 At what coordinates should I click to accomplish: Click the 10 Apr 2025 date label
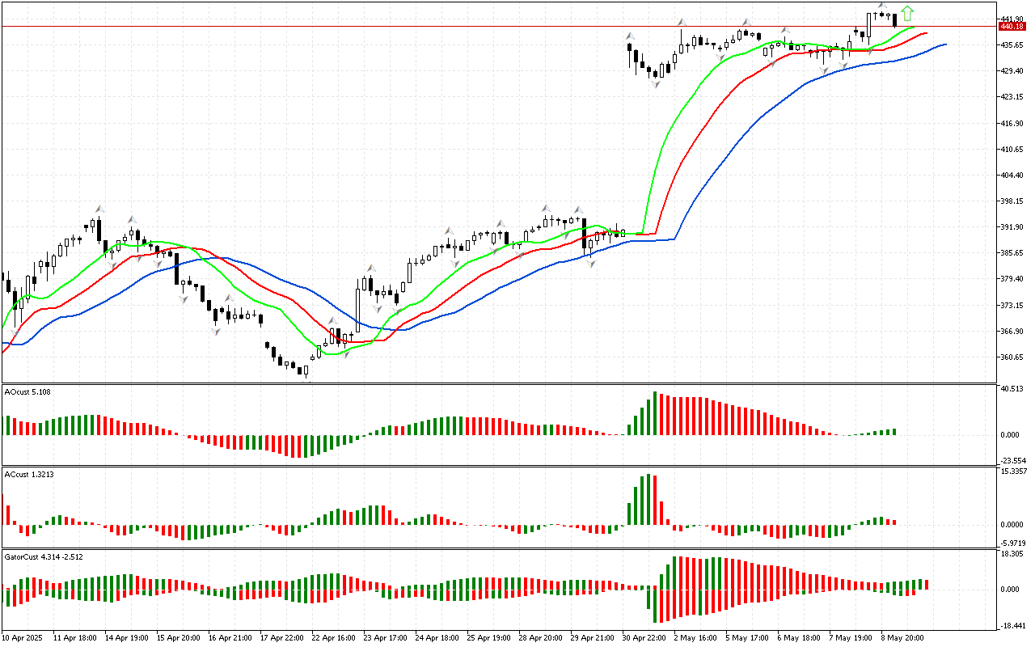coord(24,637)
